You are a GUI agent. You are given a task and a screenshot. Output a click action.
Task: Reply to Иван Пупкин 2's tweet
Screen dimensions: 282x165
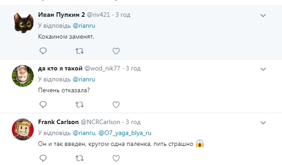point(43,51)
